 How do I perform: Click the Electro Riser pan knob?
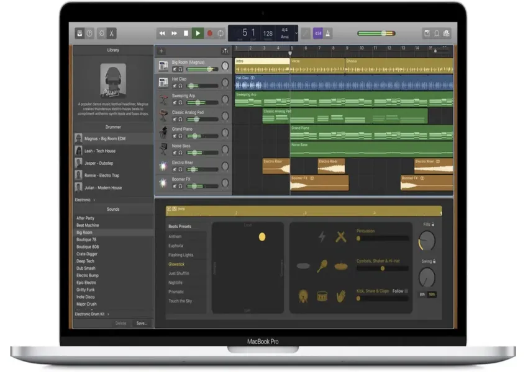[225, 166]
